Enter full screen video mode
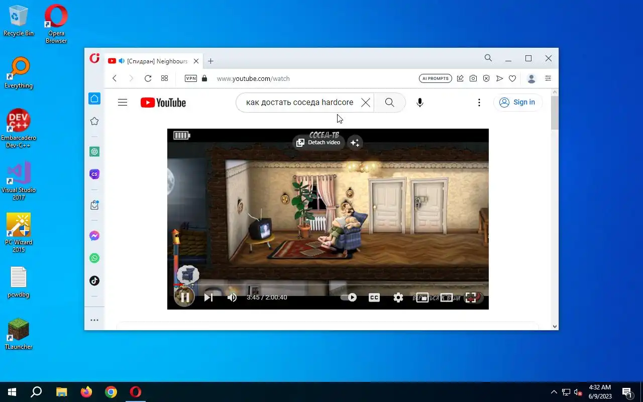 click(x=471, y=297)
